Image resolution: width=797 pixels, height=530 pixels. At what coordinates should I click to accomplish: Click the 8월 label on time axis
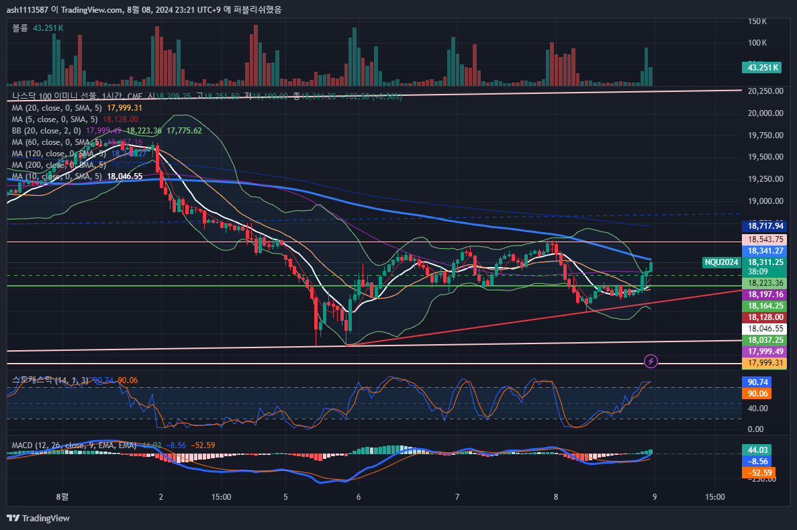coord(62,497)
